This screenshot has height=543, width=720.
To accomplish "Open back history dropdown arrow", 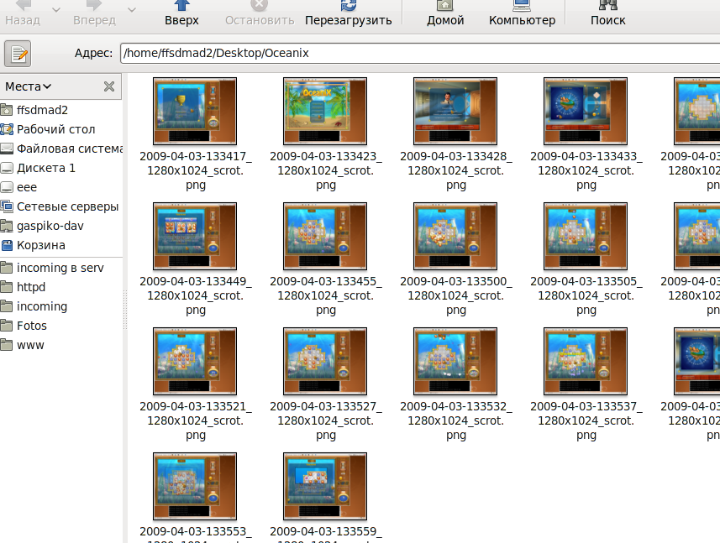I will (56, 10).
